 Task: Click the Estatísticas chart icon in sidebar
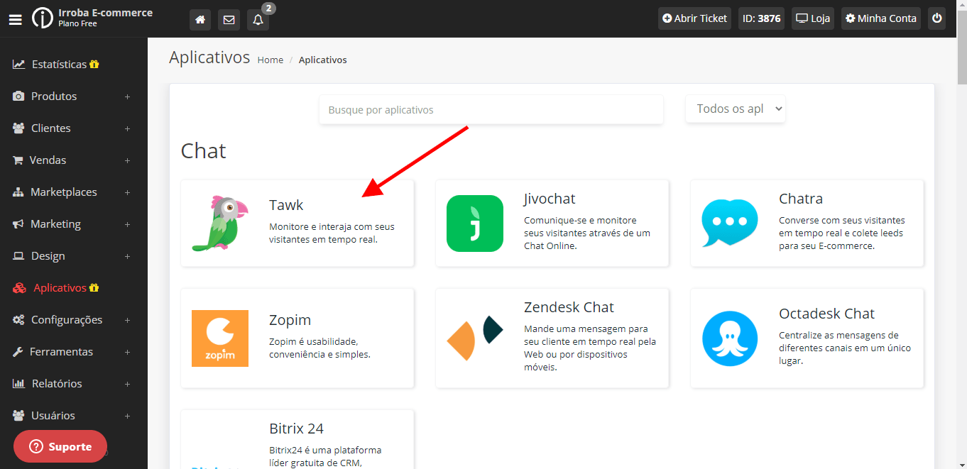pos(19,65)
